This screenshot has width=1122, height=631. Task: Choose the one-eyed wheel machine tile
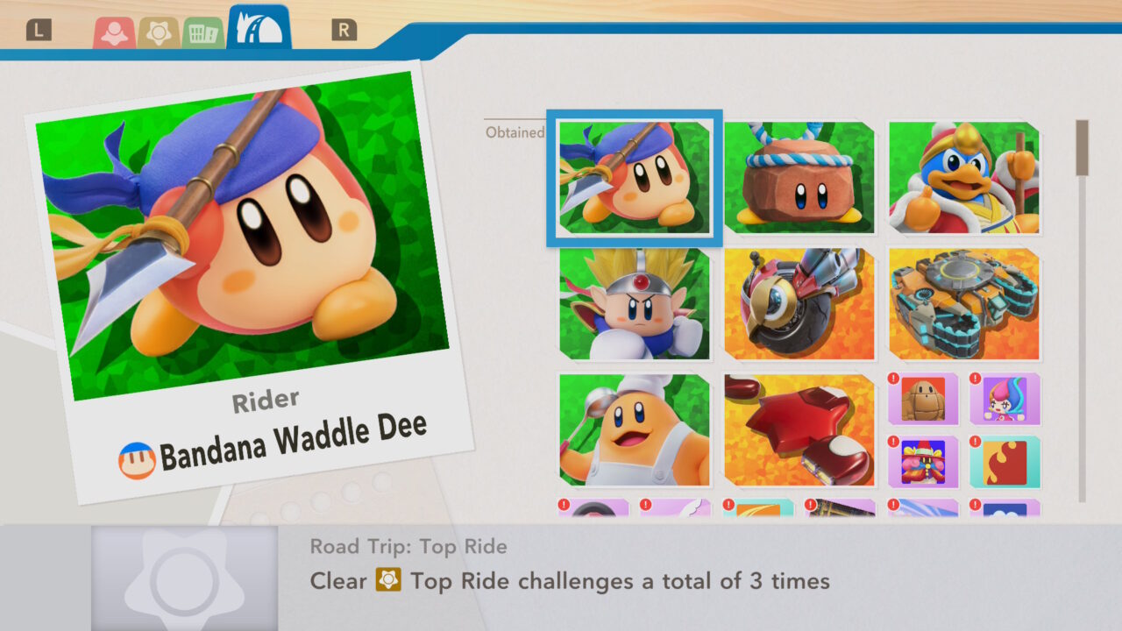[799, 304]
